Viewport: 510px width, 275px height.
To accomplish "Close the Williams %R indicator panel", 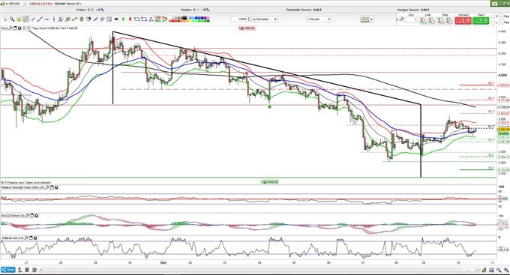I will coord(35,238).
